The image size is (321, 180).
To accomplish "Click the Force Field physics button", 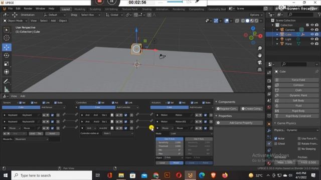I will click(296, 80).
